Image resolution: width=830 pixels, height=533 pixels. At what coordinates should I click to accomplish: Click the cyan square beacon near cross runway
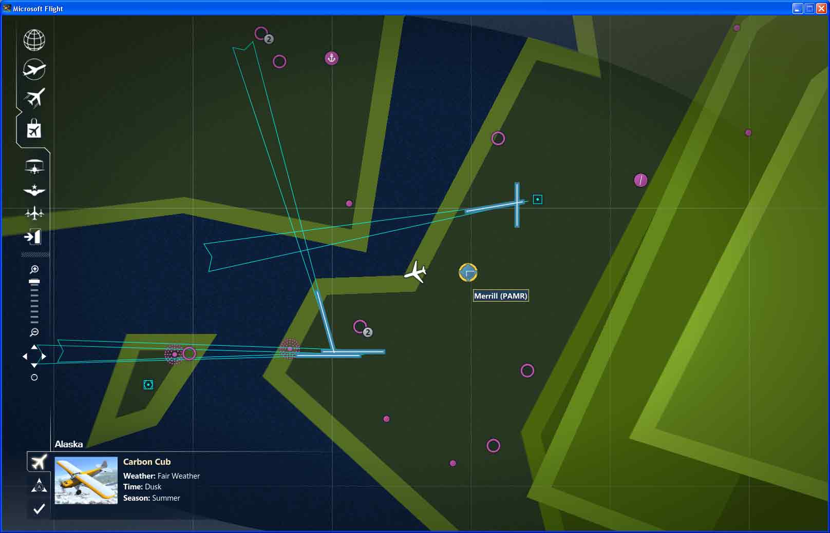click(538, 199)
